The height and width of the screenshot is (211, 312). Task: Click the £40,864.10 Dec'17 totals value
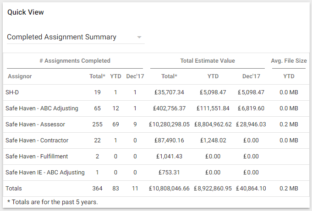click(x=251, y=188)
